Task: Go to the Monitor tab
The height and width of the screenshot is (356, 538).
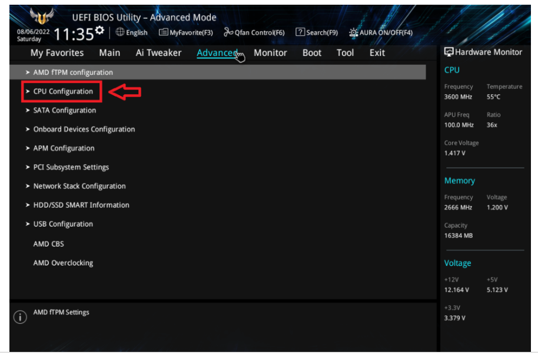Action: click(270, 53)
